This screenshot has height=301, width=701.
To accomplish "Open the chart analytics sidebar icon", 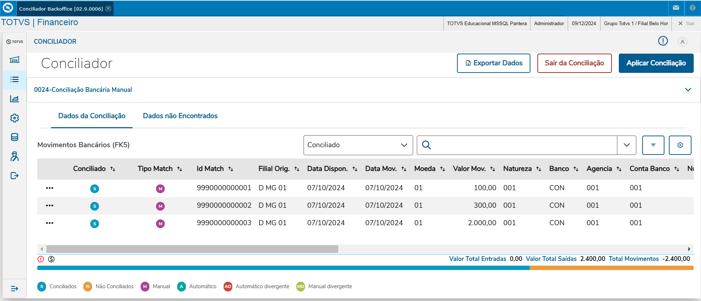I will tap(15, 99).
